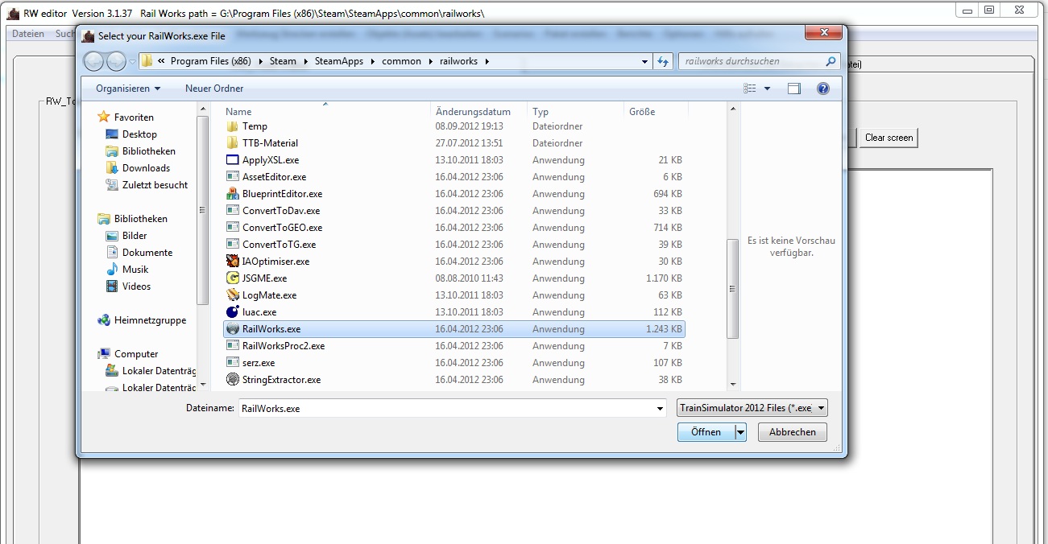
Task: Open the view options dropdown arrow
Action: (x=767, y=89)
